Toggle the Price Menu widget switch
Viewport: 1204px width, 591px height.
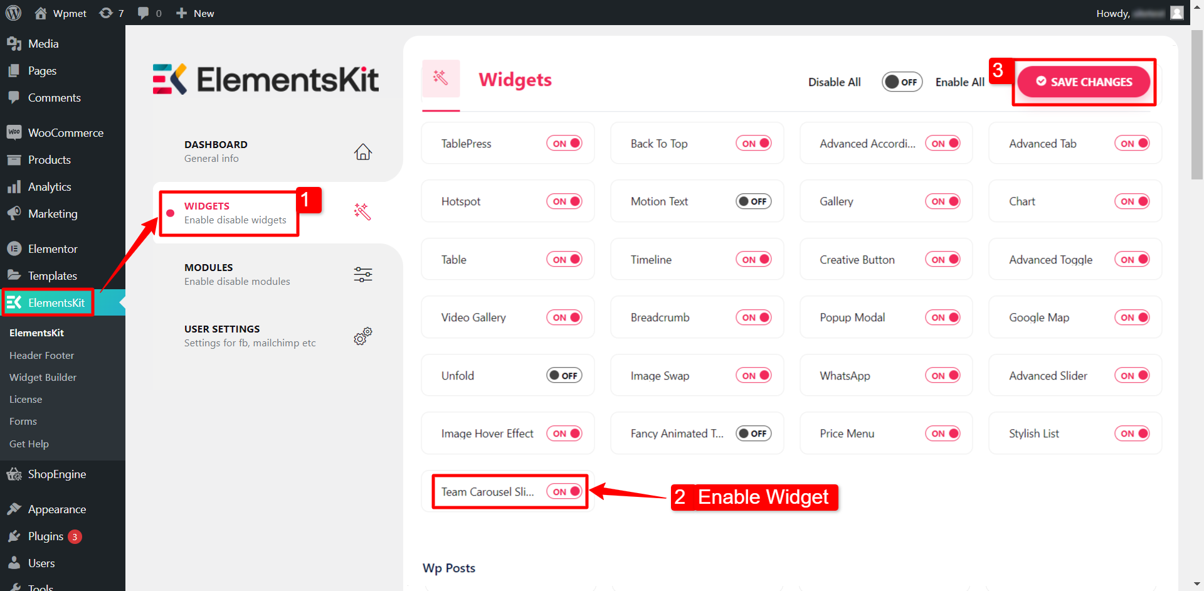pos(943,434)
